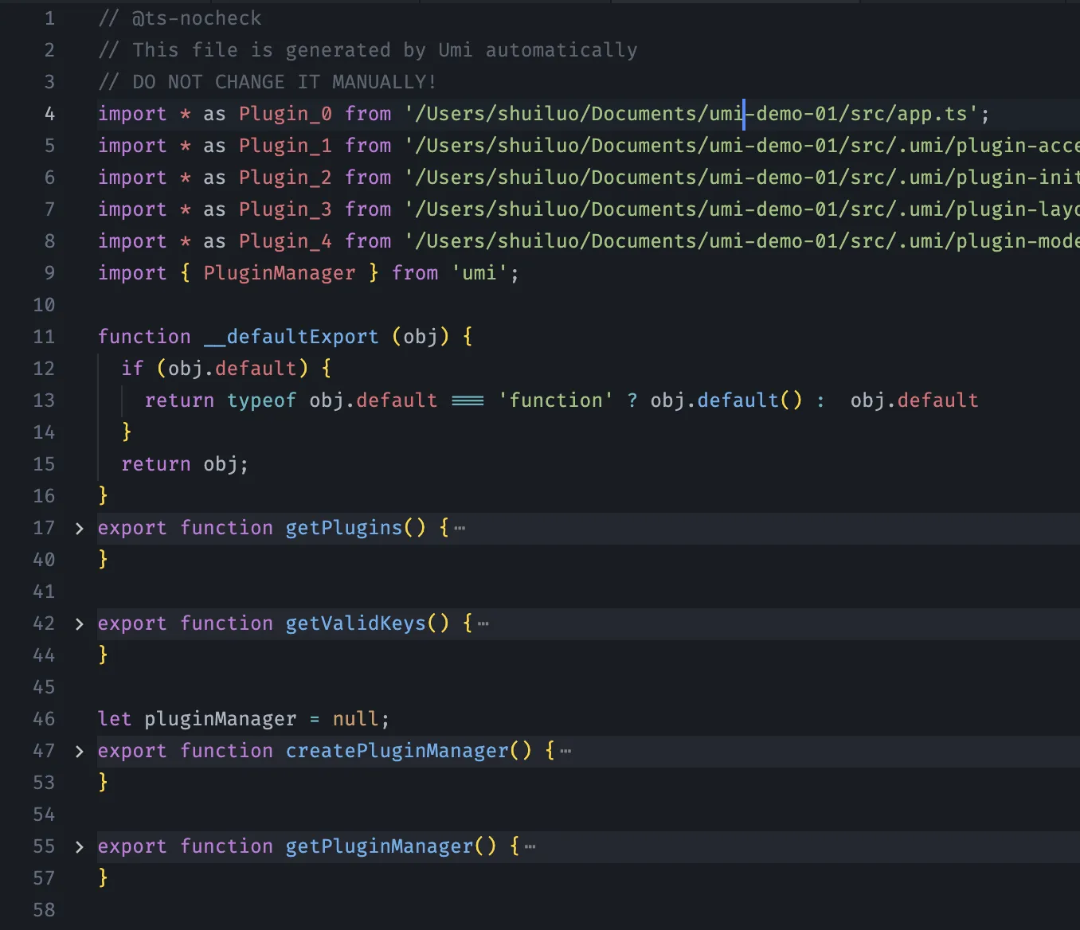The image size is (1080, 930).
Task: Expand the folded getPlugins function chevron
Action: (x=79, y=529)
